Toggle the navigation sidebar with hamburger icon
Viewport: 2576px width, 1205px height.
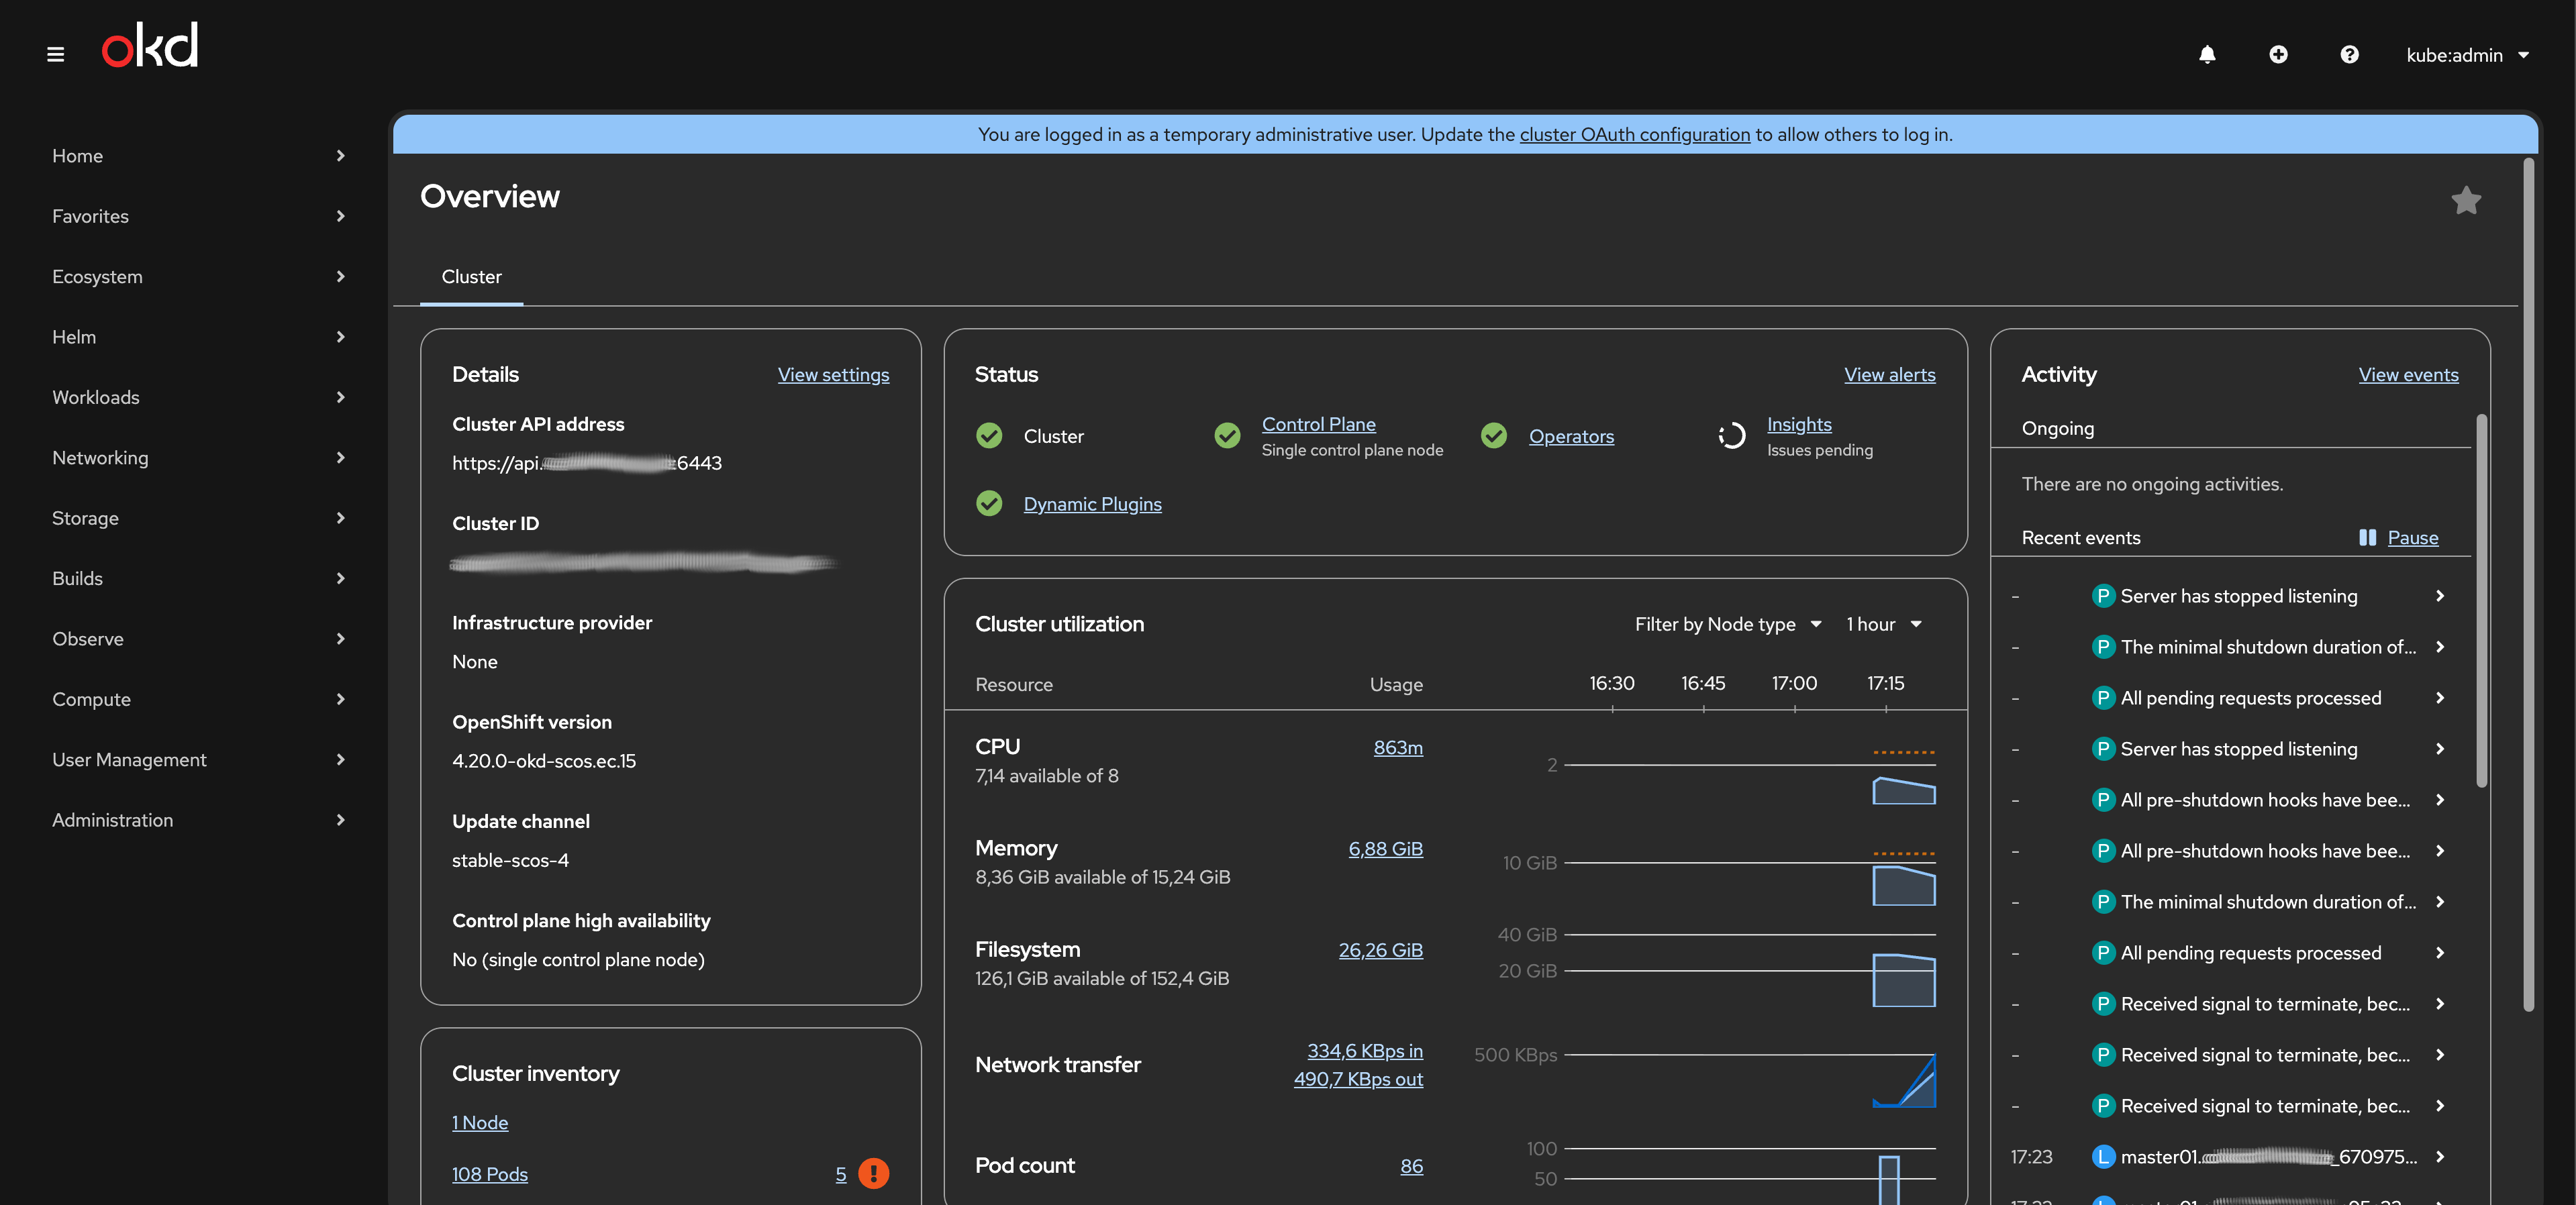click(x=55, y=54)
